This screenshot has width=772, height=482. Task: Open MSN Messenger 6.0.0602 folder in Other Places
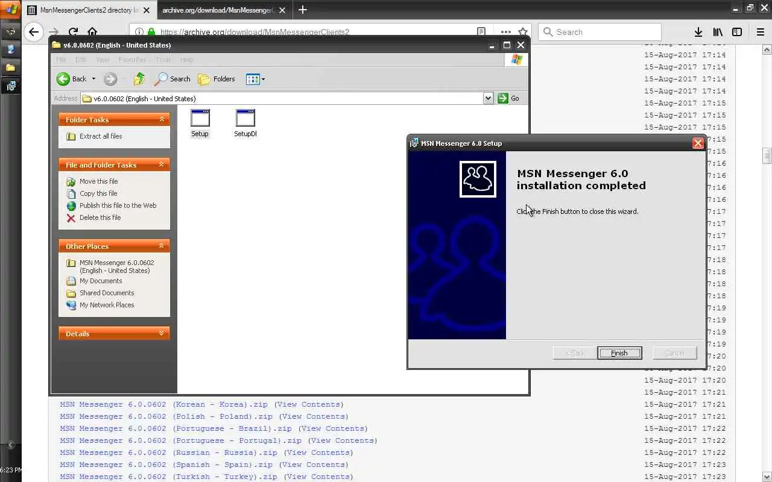point(110,266)
